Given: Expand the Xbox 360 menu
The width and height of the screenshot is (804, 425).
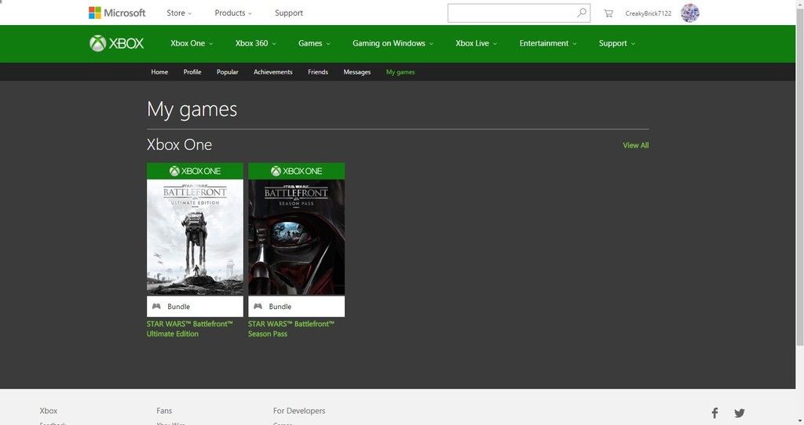Looking at the screenshot, I should [255, 44].
